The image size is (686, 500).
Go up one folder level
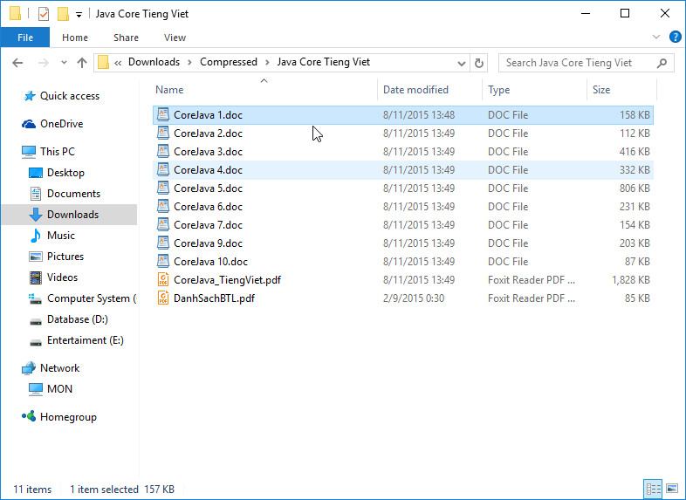tap(82, 63)
